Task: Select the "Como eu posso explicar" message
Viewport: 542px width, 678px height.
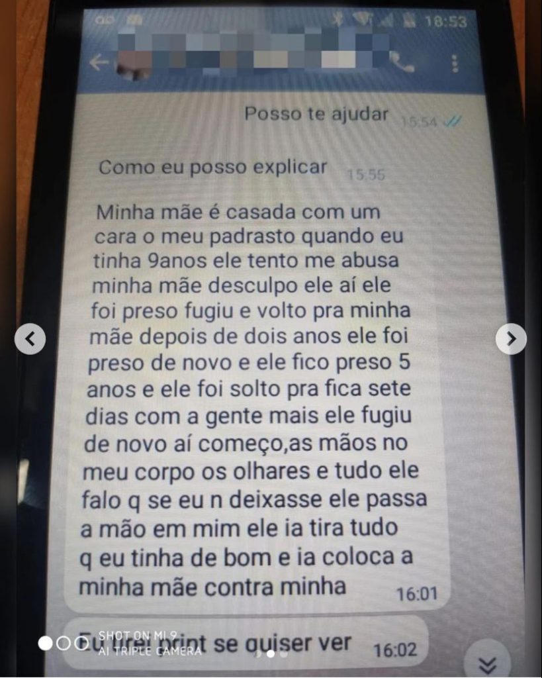Action: [x=212, y=168]
